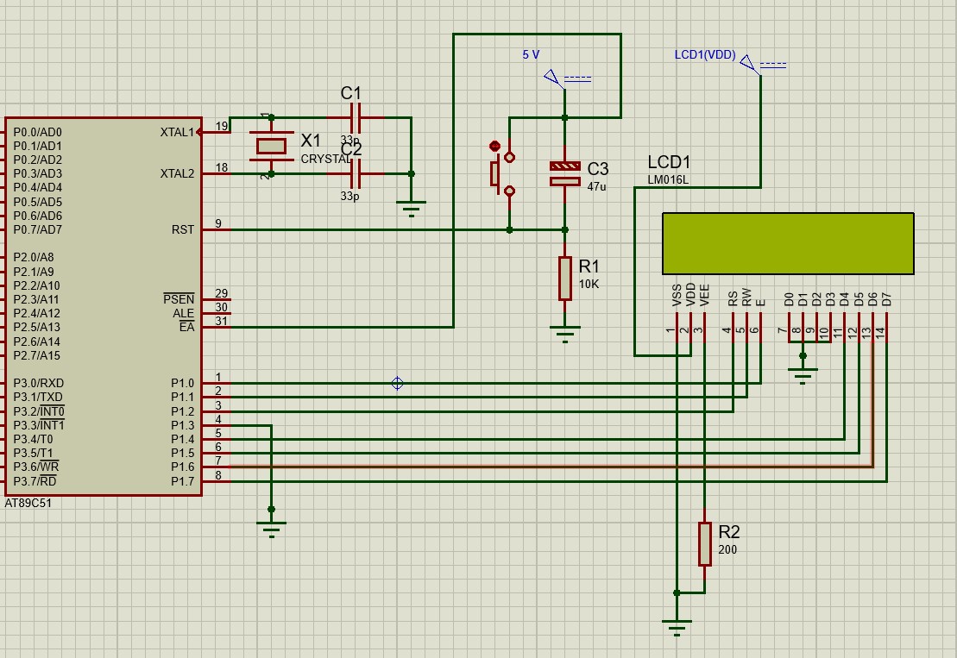Click the LM016L green display screen
Image resolution: width=957 pixels, height=658 pixels.
click(788, 243)
